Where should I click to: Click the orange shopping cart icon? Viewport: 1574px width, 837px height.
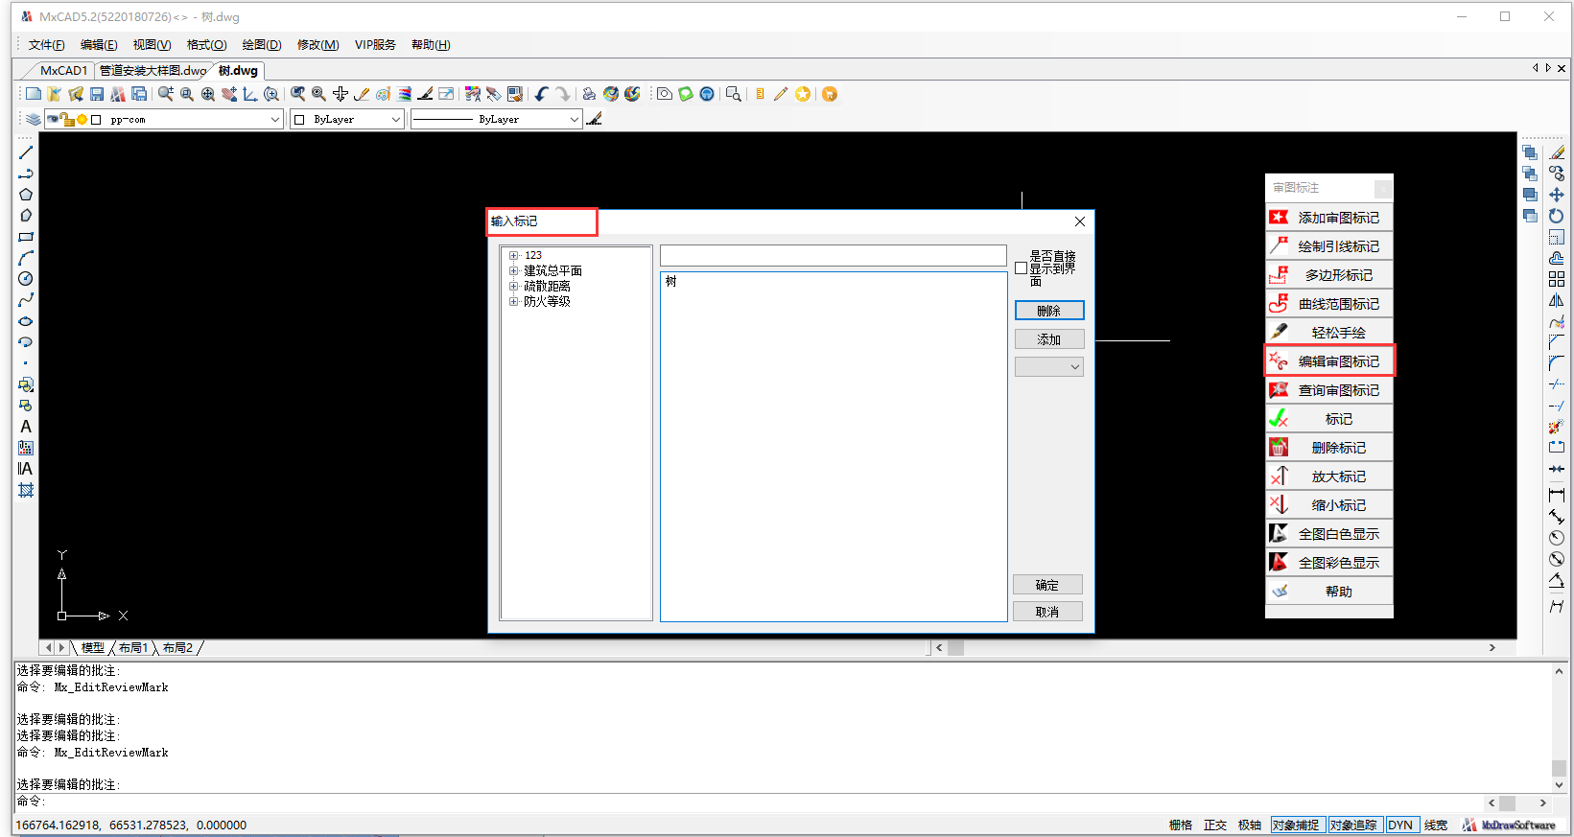[x=830, y=94]
